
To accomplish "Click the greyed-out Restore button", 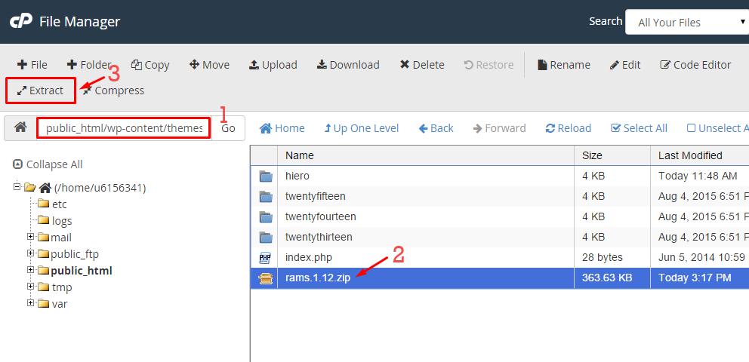I will pos(489,65).
